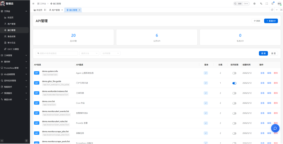Expand the Prometheus管理 sidebar group
283x144 pixels.
click(x=14, y=68)
